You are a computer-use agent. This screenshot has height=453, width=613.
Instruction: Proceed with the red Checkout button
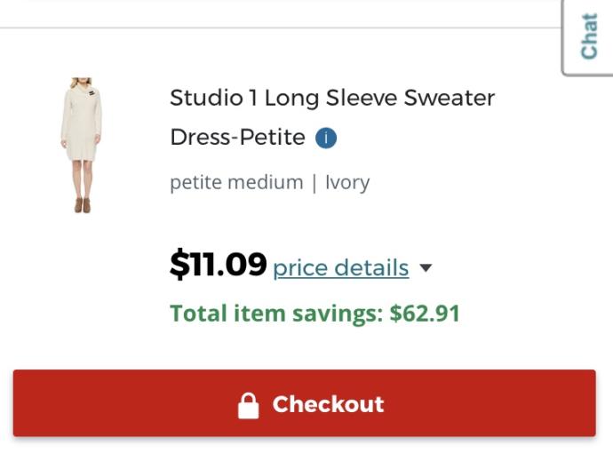tap(305, 403)
